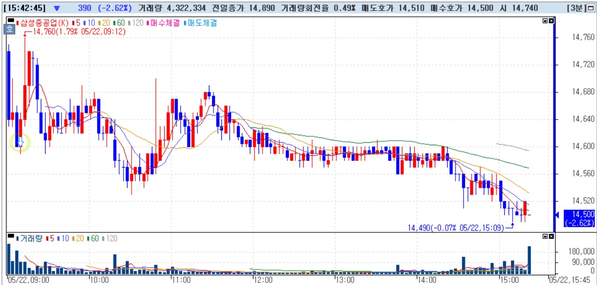The width and height of the screenshot is (597, 285).
Task: Maximize the price chart pane
Action: point(545,21)
